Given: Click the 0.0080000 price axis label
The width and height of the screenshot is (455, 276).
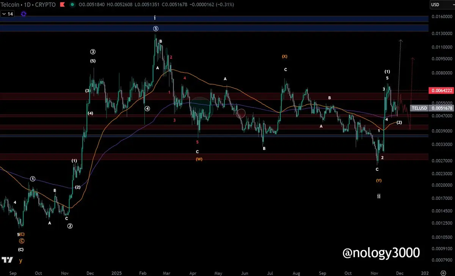Looking at the screenshot, I should (441, 73).
